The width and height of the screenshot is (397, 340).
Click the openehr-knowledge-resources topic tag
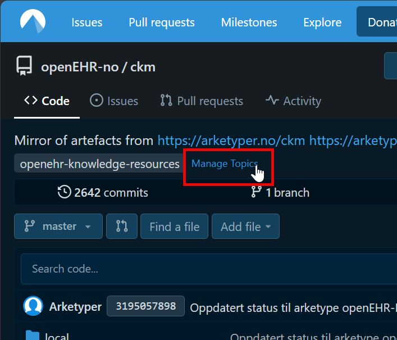[99, 164]
